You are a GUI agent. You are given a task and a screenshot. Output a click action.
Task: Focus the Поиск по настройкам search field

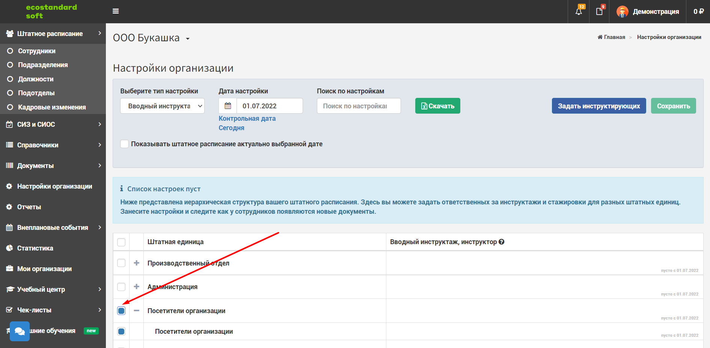tap(359, 106)
